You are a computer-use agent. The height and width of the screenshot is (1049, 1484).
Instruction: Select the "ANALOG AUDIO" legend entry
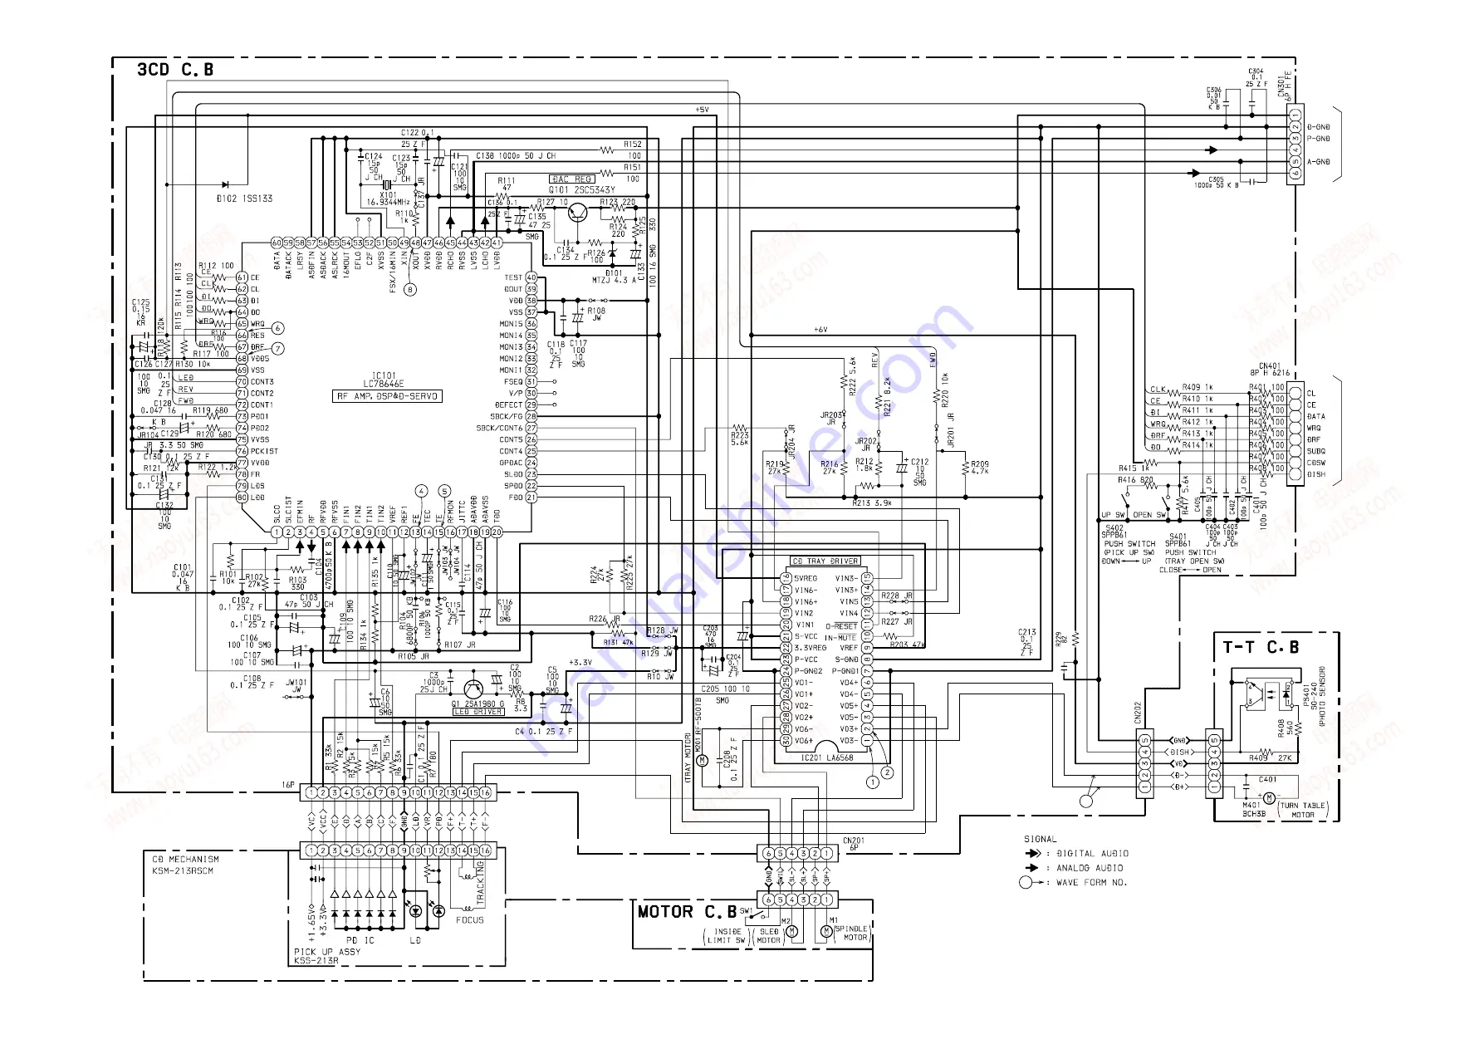(x=1090, y=868)
